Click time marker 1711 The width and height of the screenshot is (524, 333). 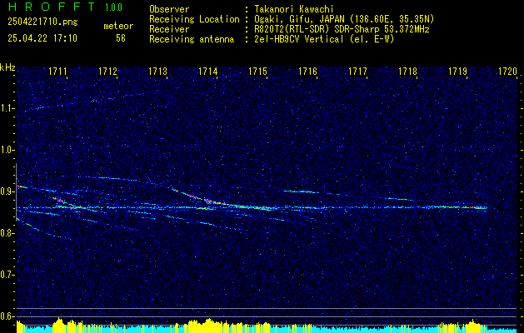click(57, 72)
